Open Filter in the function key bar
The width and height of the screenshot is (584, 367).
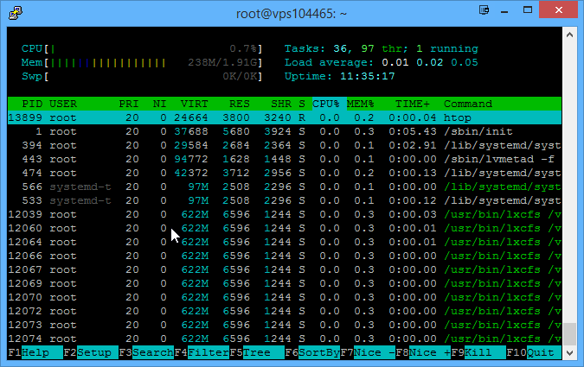209,353
